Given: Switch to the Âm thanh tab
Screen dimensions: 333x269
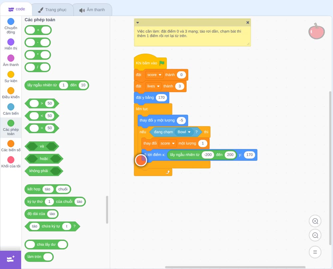Looking at the screenshot, I should tap(92, 10).
